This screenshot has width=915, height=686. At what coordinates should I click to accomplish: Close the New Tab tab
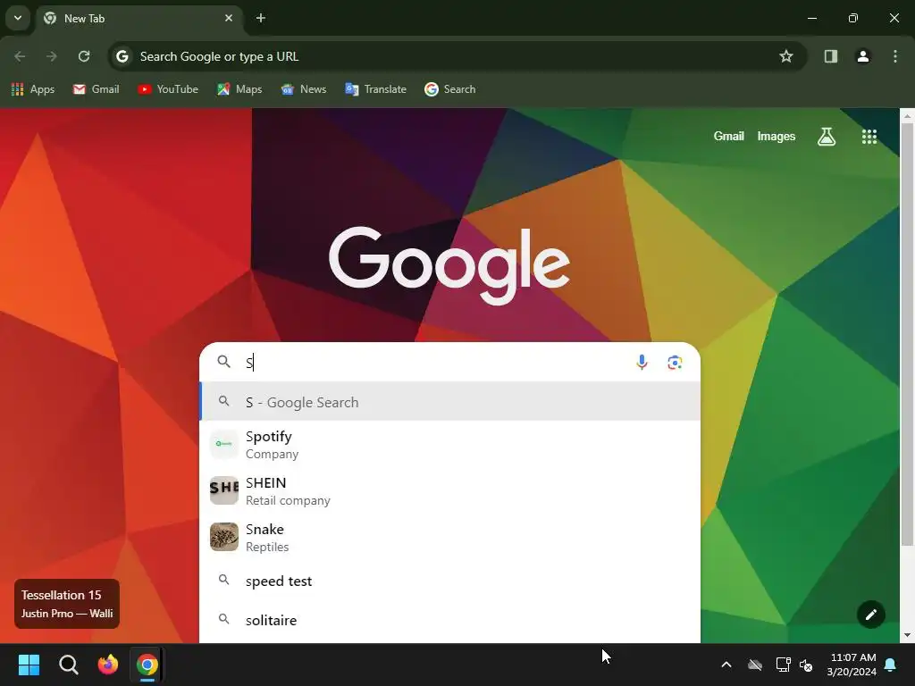pos(229,18)
